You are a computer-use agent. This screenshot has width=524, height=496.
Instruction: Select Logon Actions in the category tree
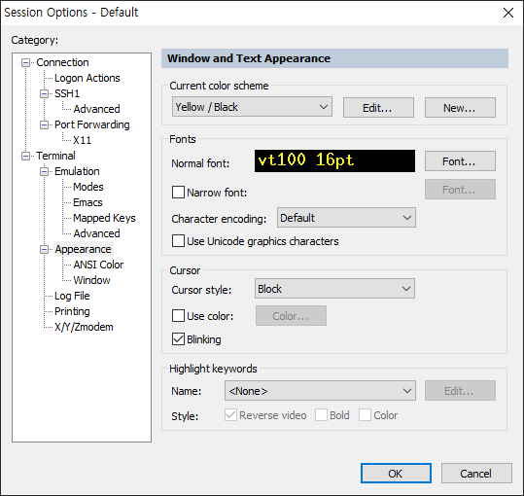pyautogui.click(x=87, y=78)
